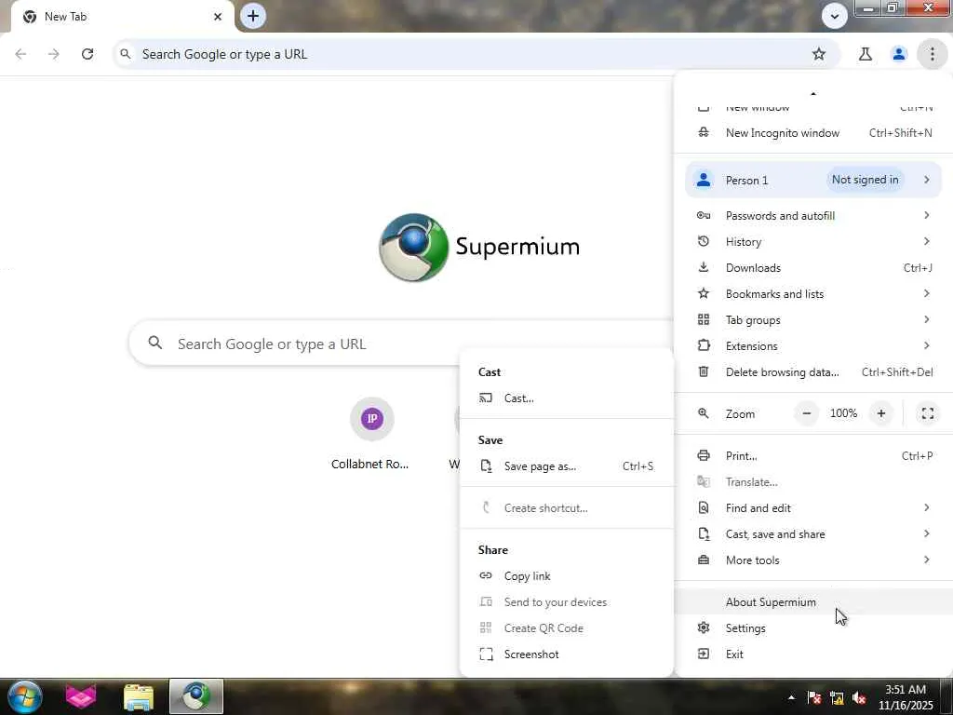Exit the browser via the Exit entry
This screenshot has width=953, height=715.
tap(813, 654)
